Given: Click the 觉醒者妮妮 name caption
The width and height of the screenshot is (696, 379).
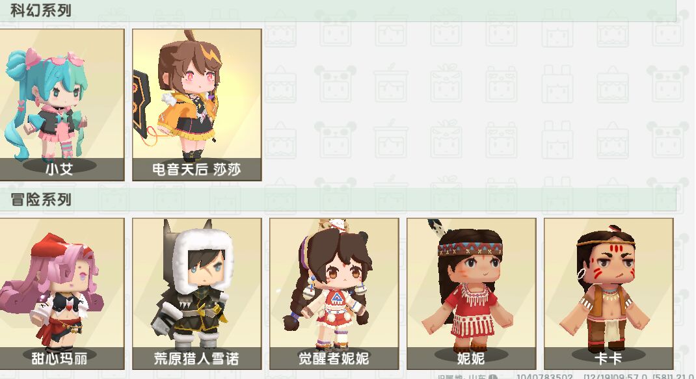Looking at the screenshot, I should click(x=334, y=358).
